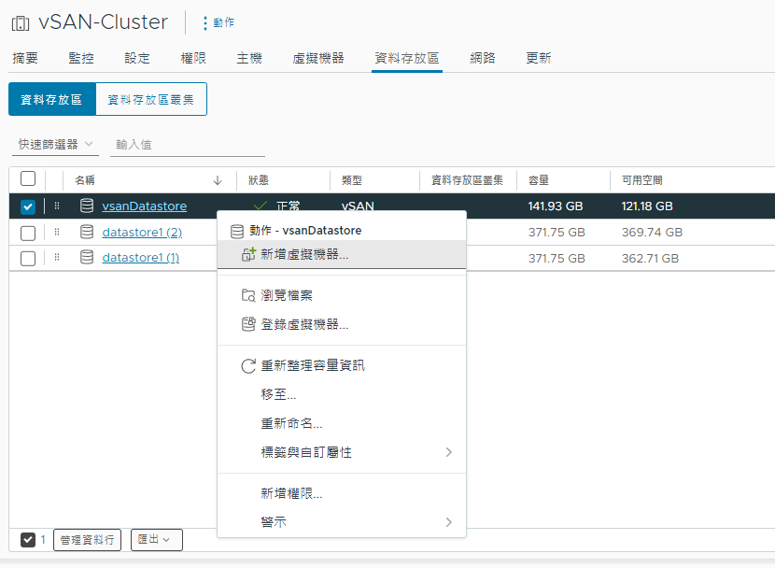This screenshot has width=775, height=568.
Task: Choose 瀏覽檔案 from context menu
Action: coord(342,295)
